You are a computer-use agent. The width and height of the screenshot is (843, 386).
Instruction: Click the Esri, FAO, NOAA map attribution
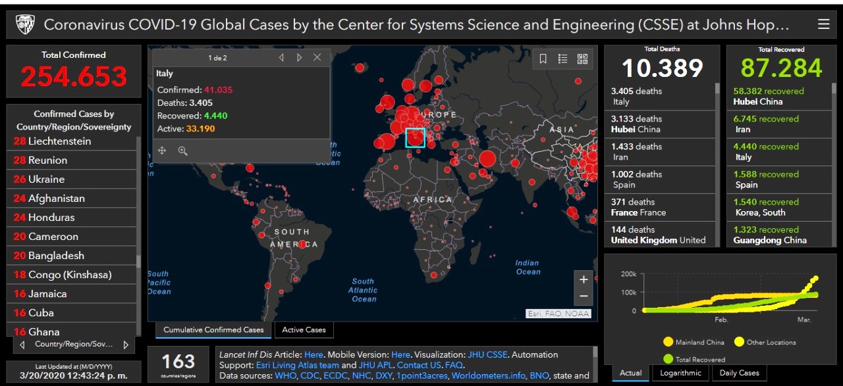tap(558, 314)
